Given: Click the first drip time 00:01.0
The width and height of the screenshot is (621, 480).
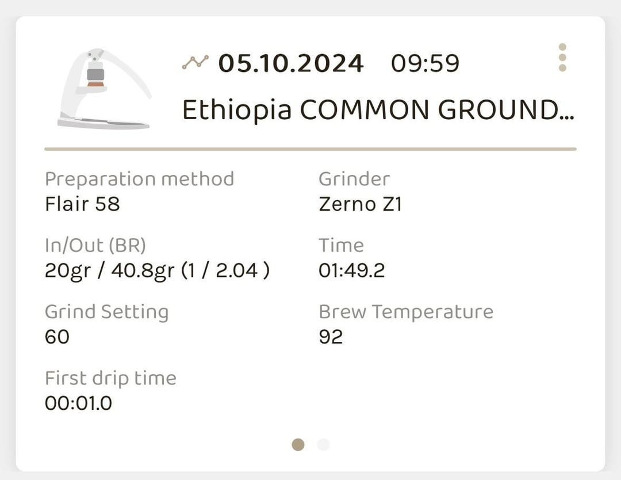Looking at the screenshot, I should pos(78,403).
